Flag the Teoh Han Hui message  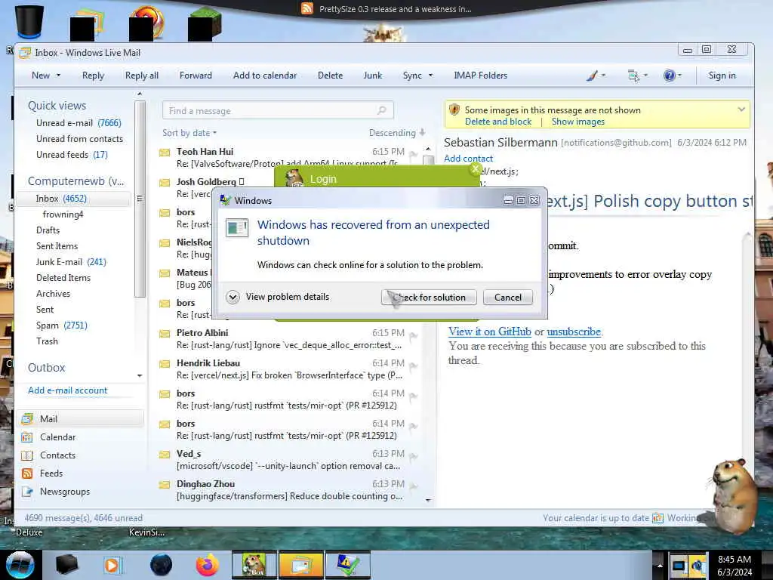click(x=413, y=155)
